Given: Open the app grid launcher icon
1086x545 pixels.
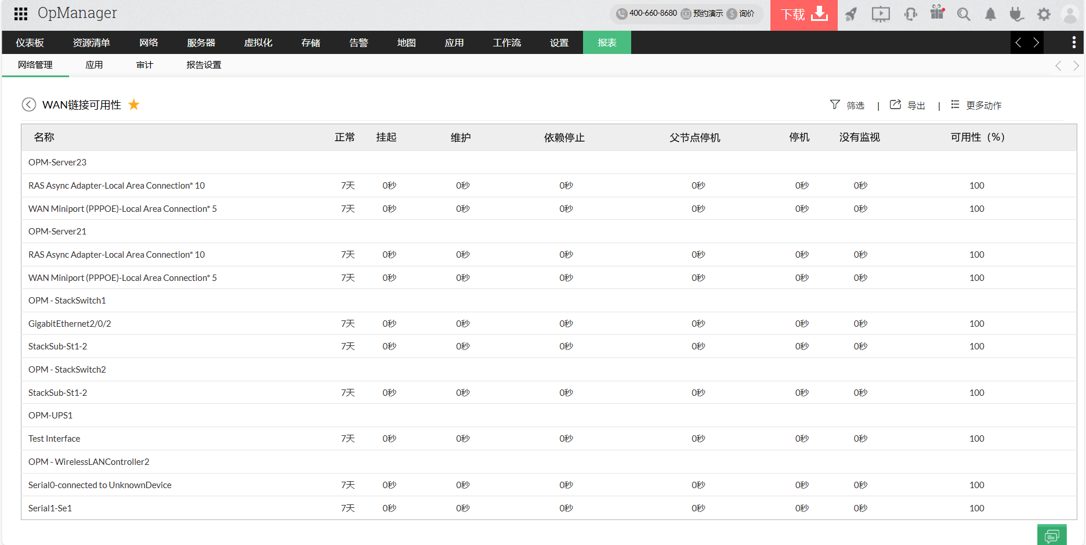Looking at the screenshot, I should (21, 13).
